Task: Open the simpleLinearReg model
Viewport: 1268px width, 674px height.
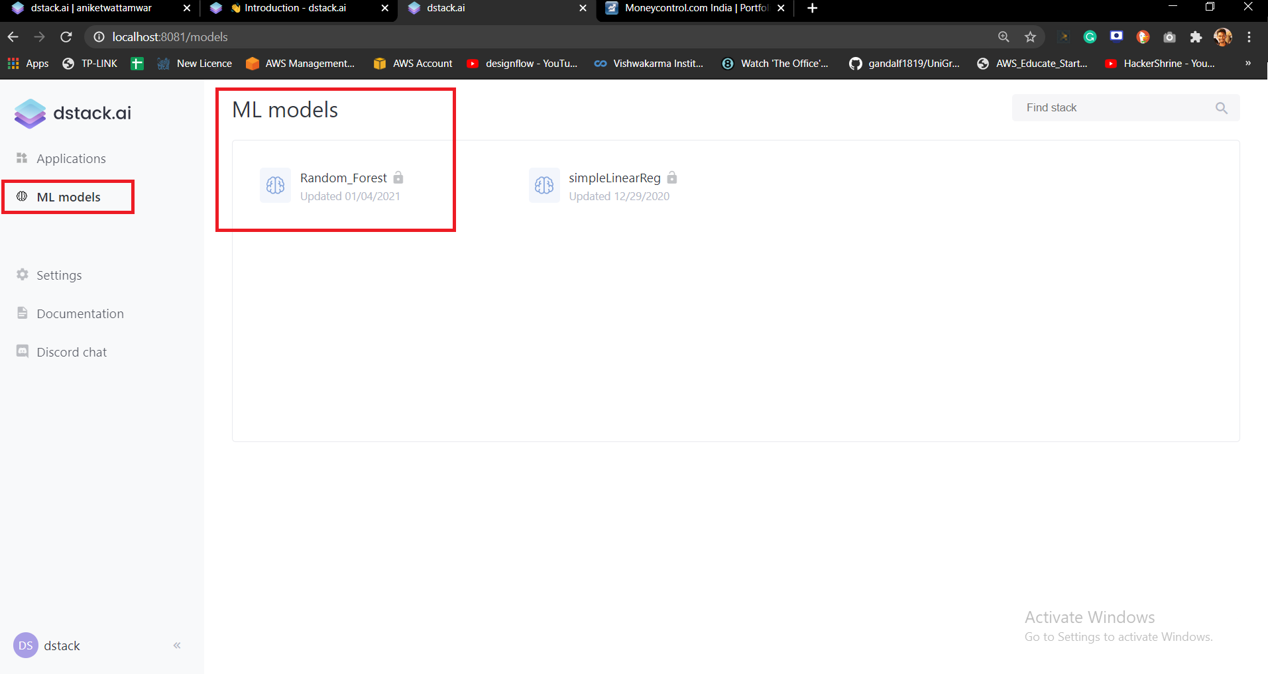Action: tap(614, 178)
